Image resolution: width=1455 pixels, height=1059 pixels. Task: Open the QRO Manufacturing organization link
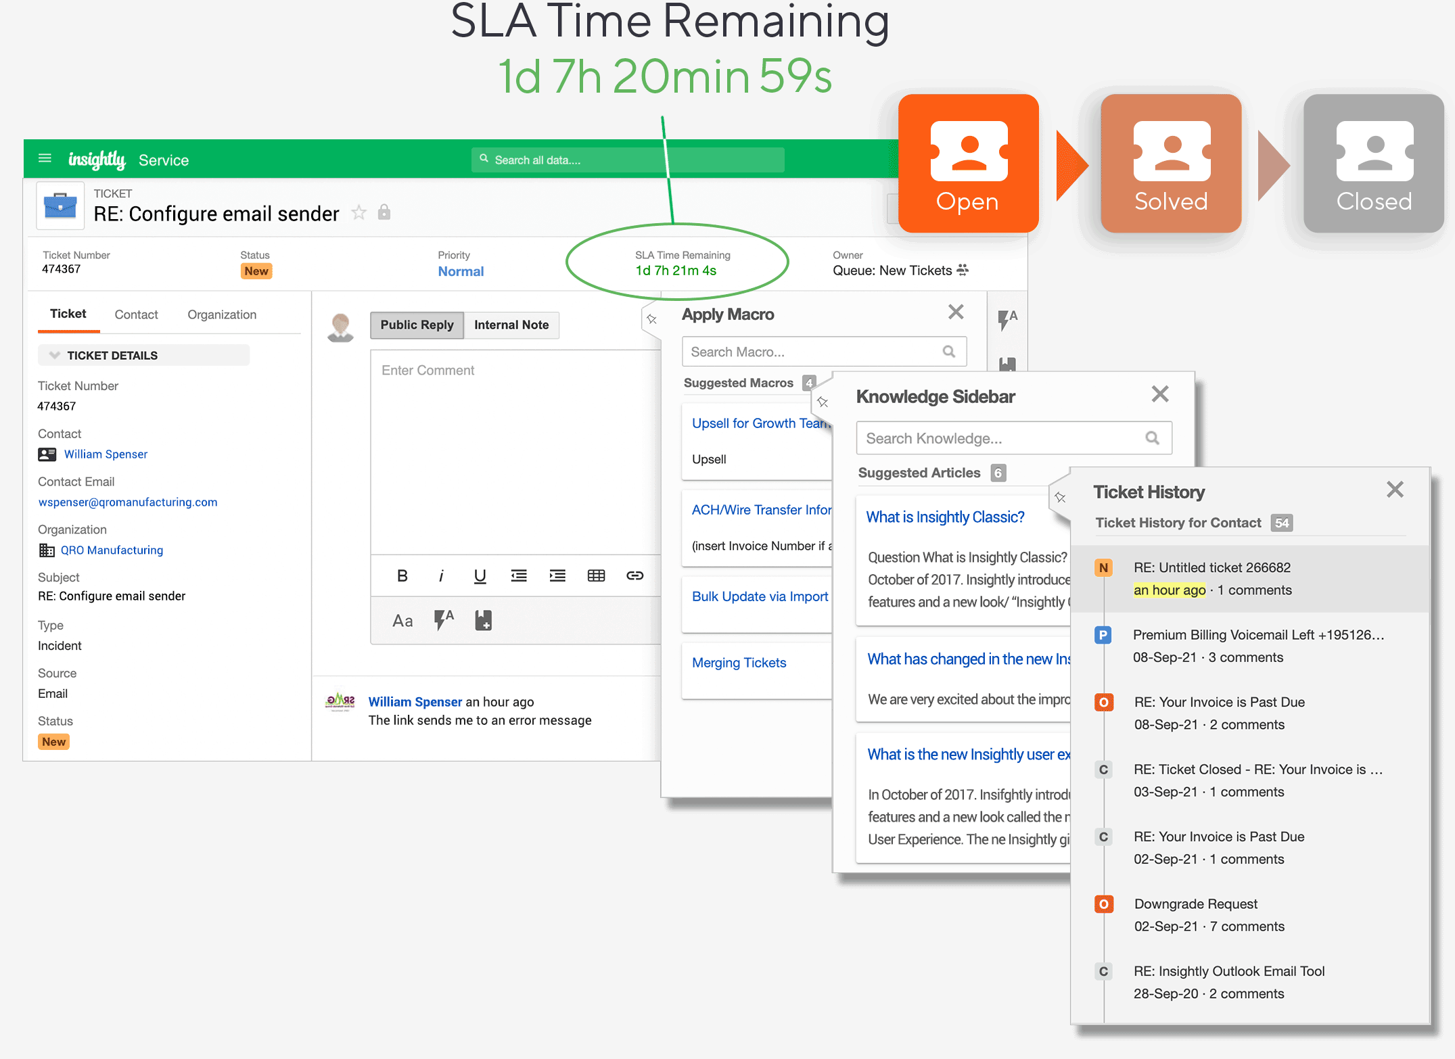click(x=112, y=550)
